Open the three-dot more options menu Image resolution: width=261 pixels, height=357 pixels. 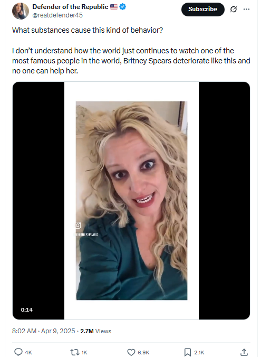point(246,10)
